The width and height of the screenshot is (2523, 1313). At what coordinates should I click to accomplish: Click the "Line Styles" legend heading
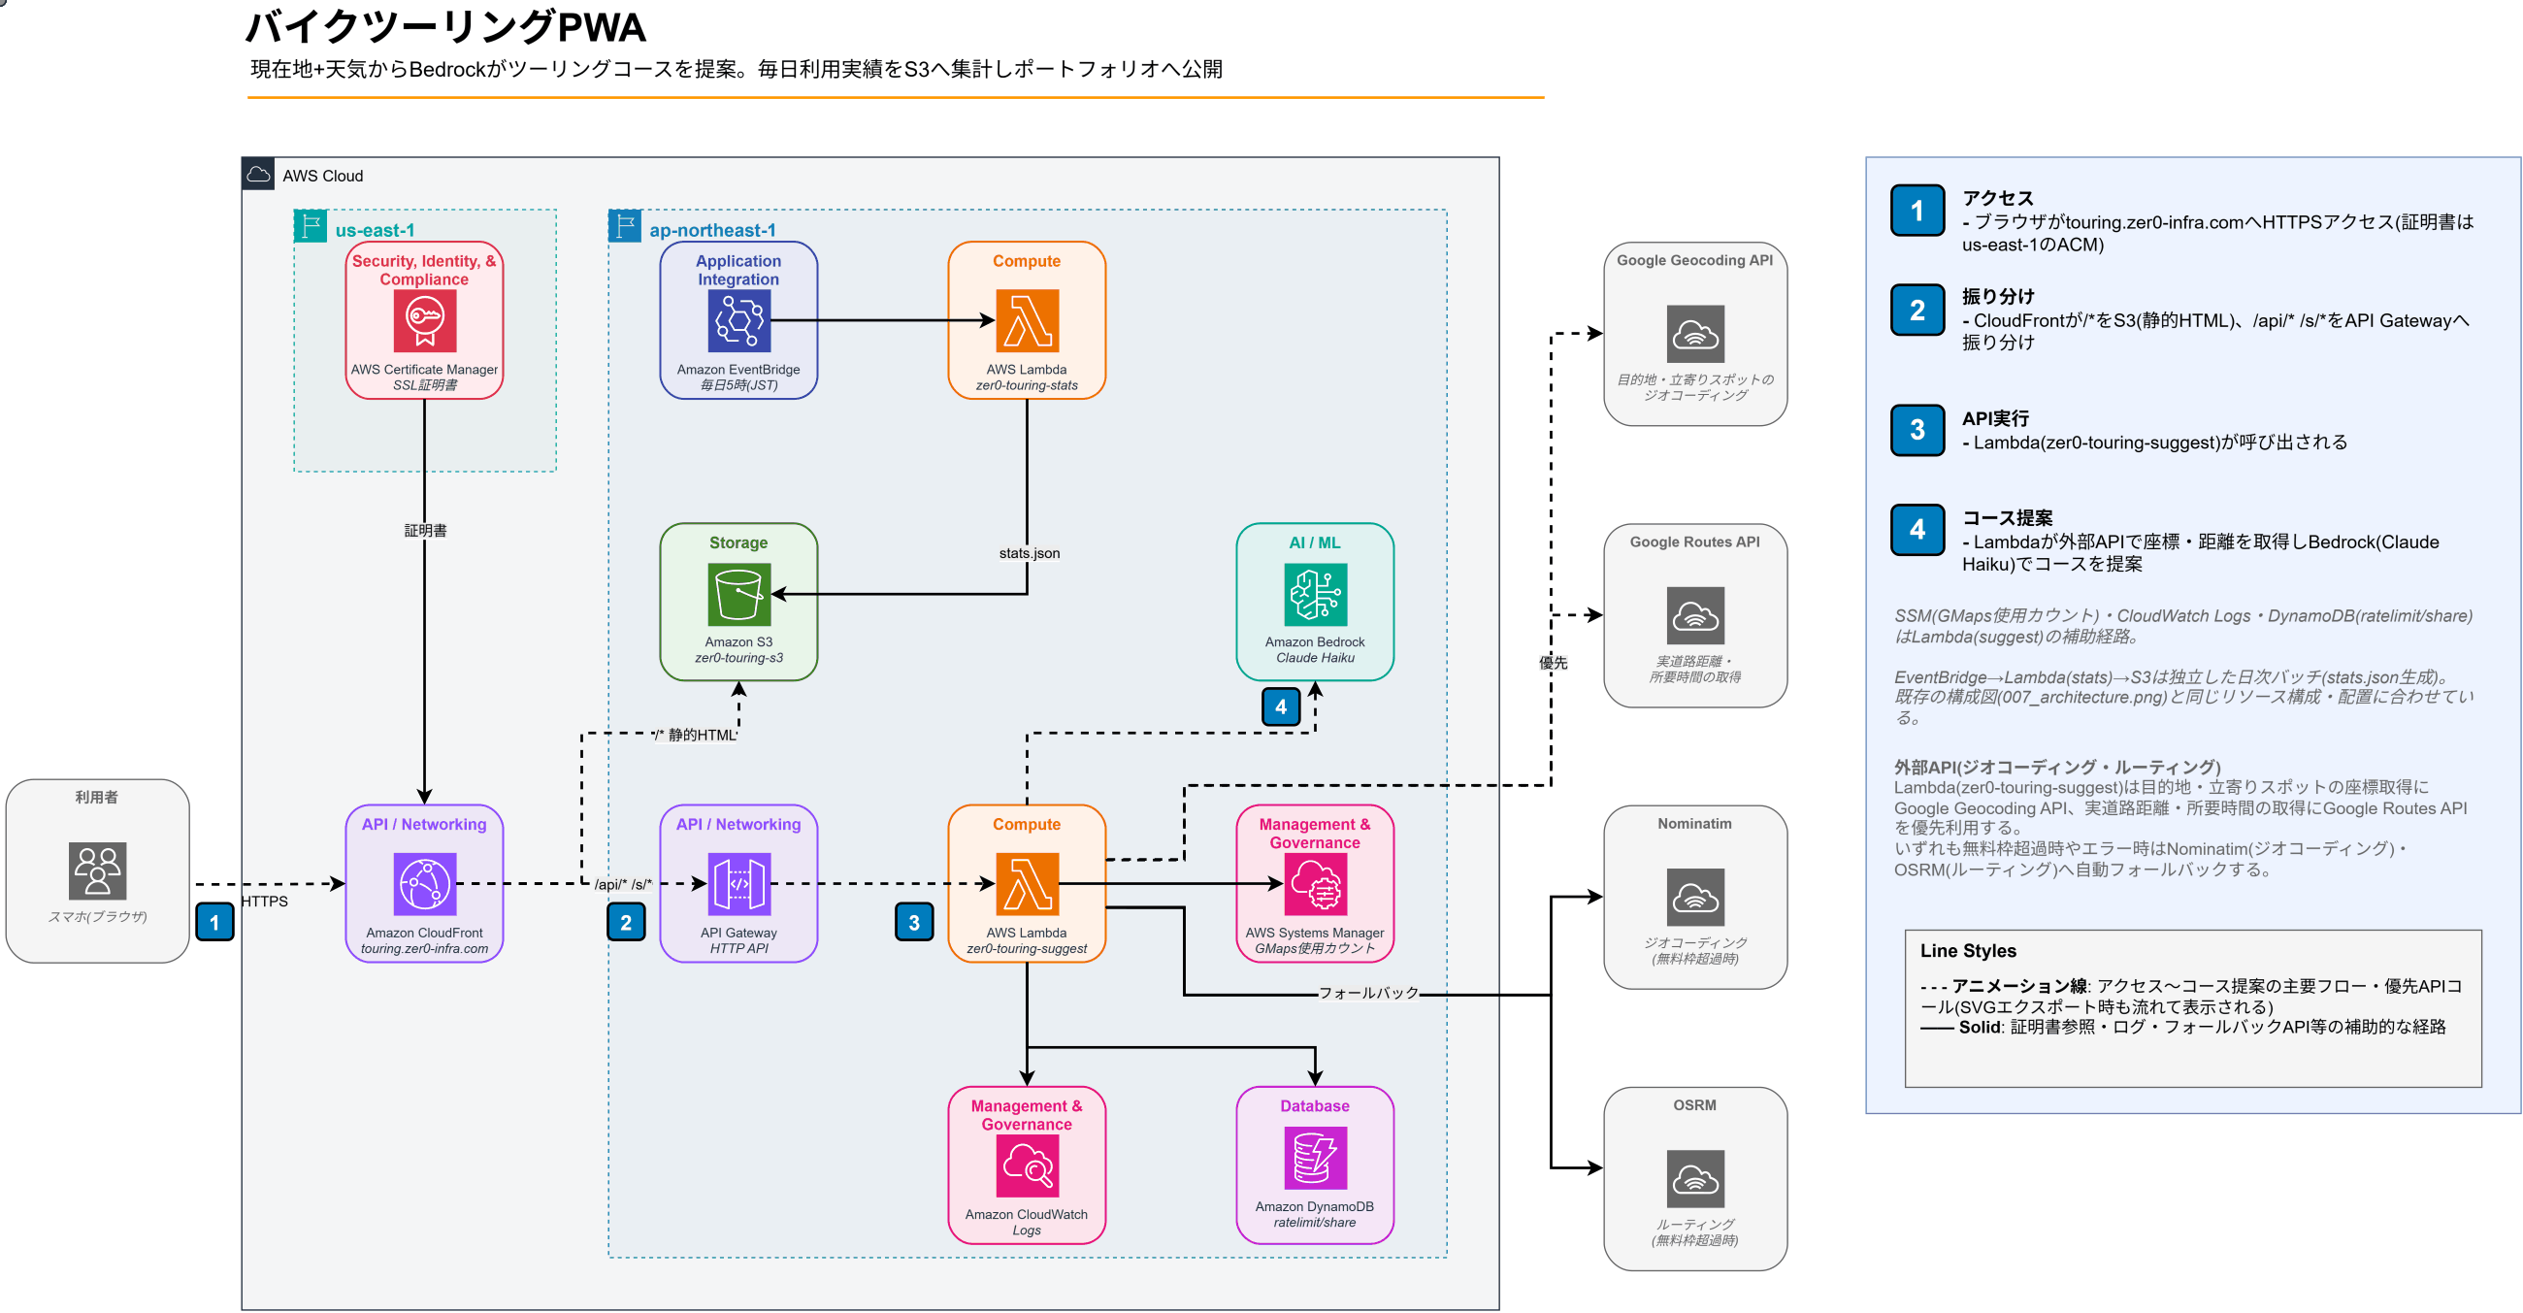coord(1969,951)
